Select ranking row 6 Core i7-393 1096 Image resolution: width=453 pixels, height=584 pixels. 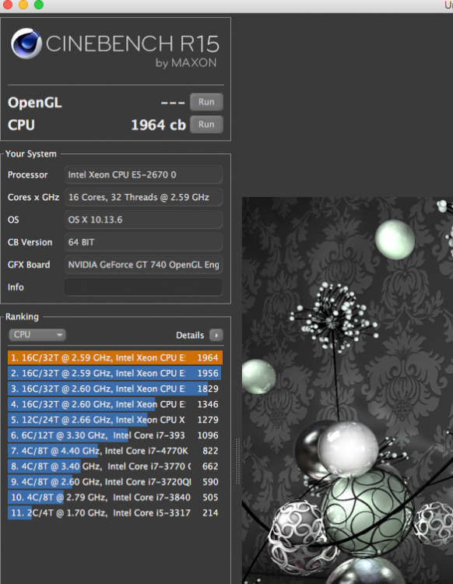pyautogui.click(x=115, y=435)
